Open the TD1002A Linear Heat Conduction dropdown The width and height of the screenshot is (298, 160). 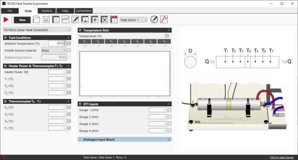coord(37,30)
